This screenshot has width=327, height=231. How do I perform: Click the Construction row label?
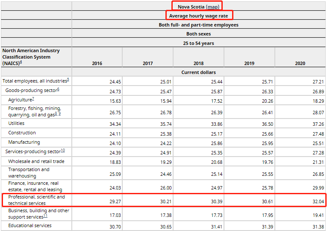22,133
